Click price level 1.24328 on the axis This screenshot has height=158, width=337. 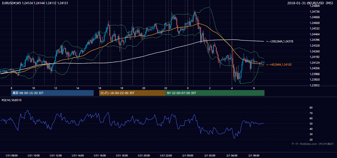click(x=315, y=46)
